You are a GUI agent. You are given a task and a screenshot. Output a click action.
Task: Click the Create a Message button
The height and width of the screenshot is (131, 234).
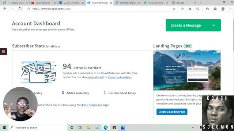click(x=193, y=25)
